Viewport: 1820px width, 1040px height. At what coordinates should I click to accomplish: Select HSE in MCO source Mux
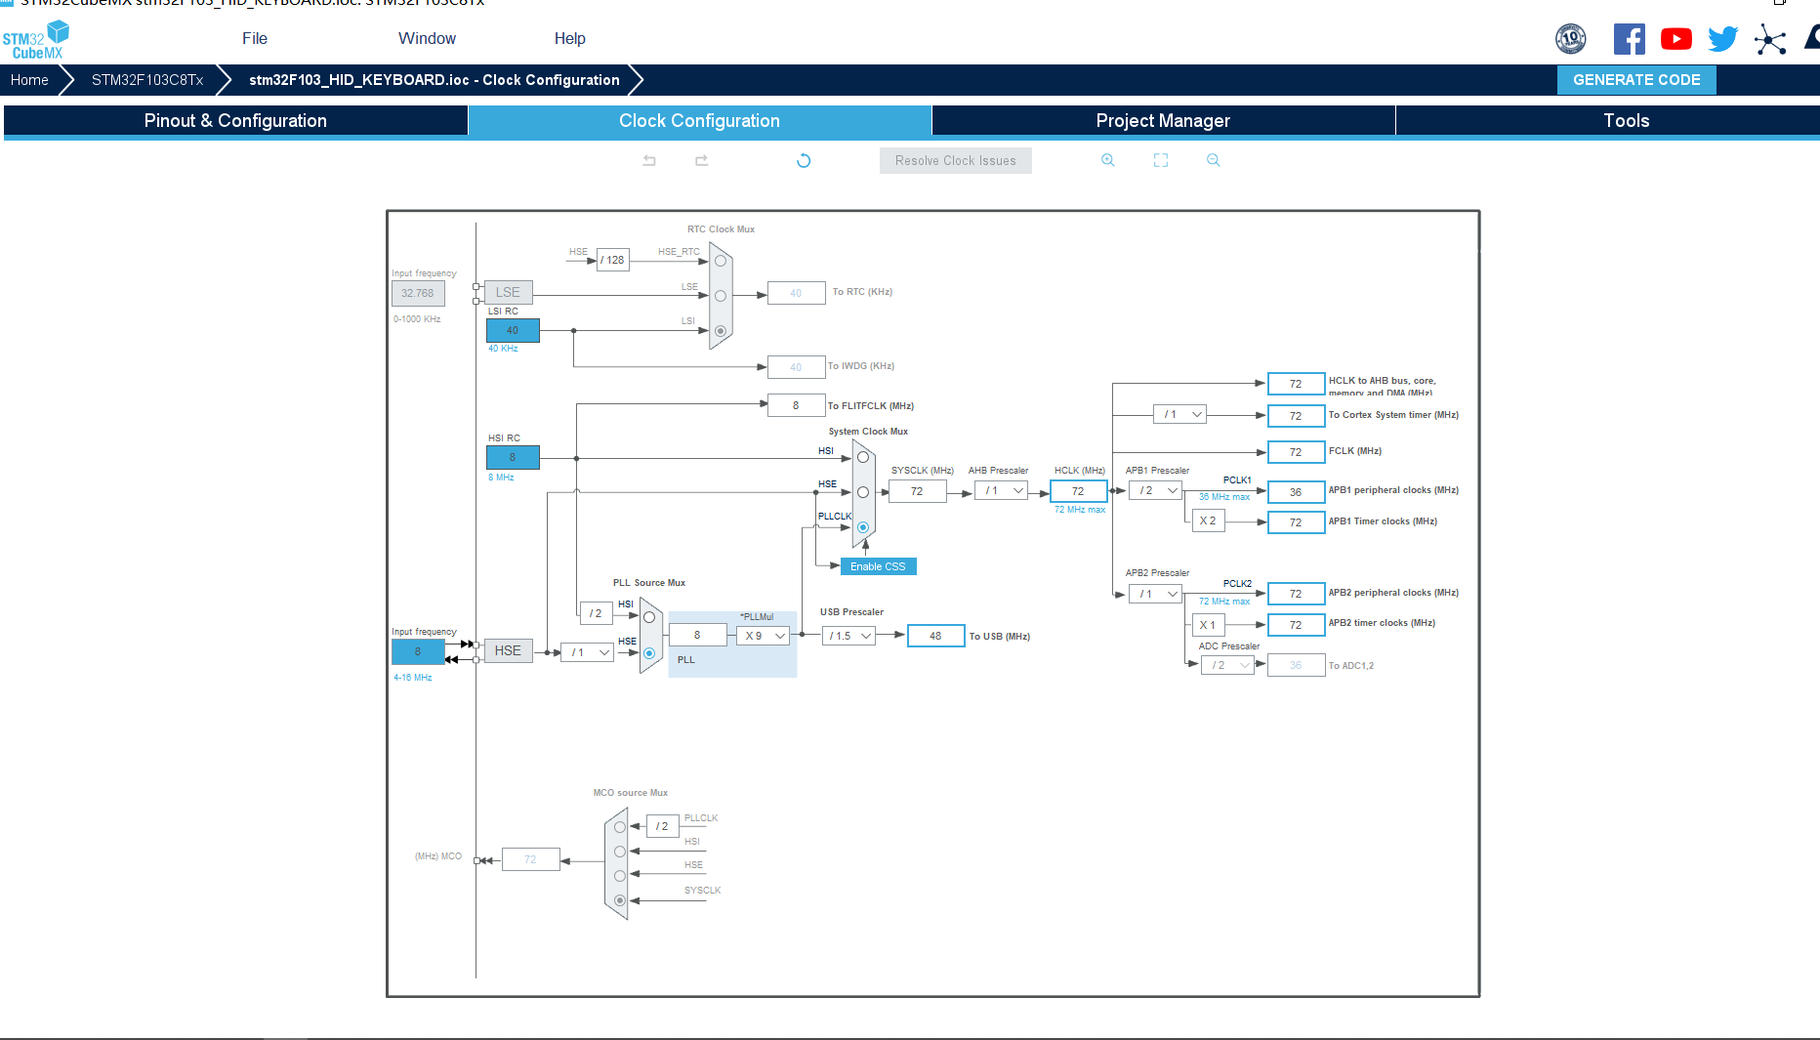click(620, 876)
